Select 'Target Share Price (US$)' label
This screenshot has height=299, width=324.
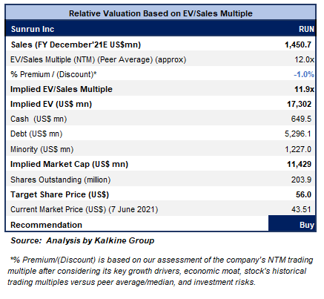[59, 194]
